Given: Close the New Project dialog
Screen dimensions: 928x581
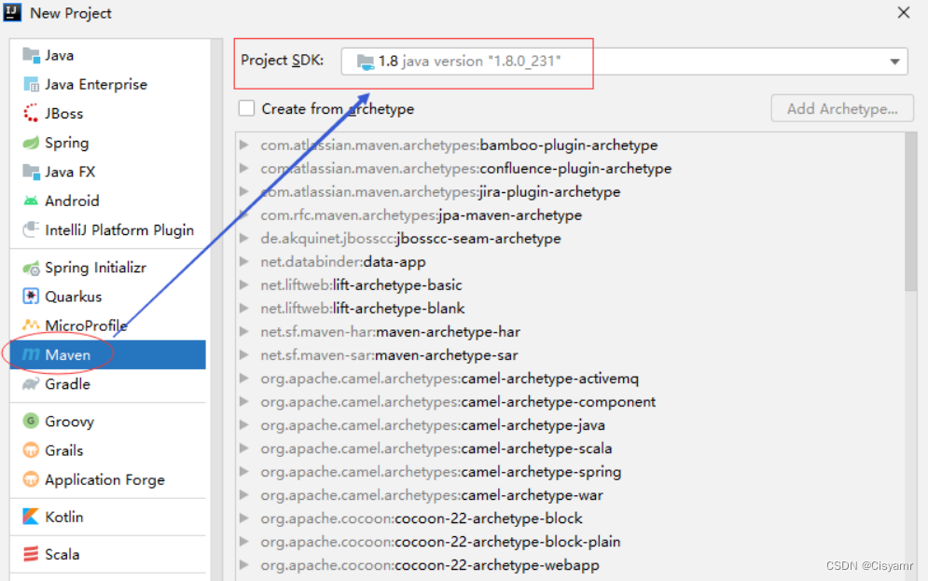Looking at the screenshot, I should 903,12.
